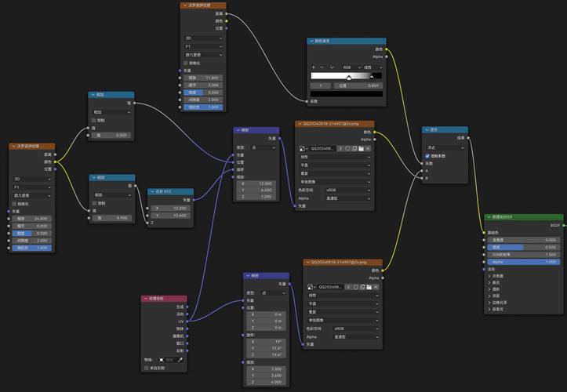Collapse Math Add node with value 0.900
Screen dimensions: 567x392
click(93, 177)
